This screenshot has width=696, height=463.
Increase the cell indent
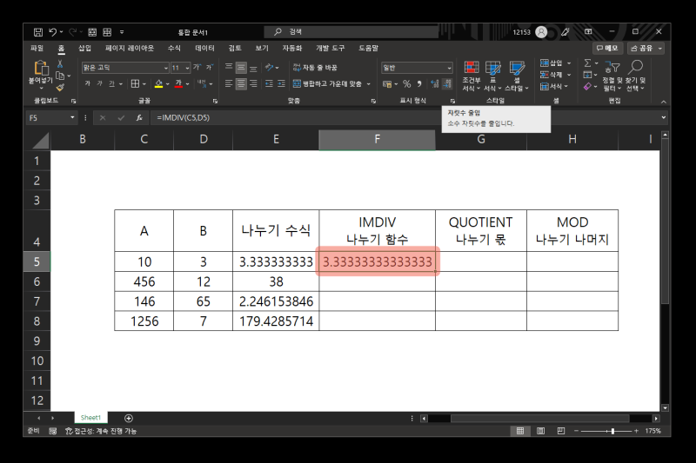(281, 83)
